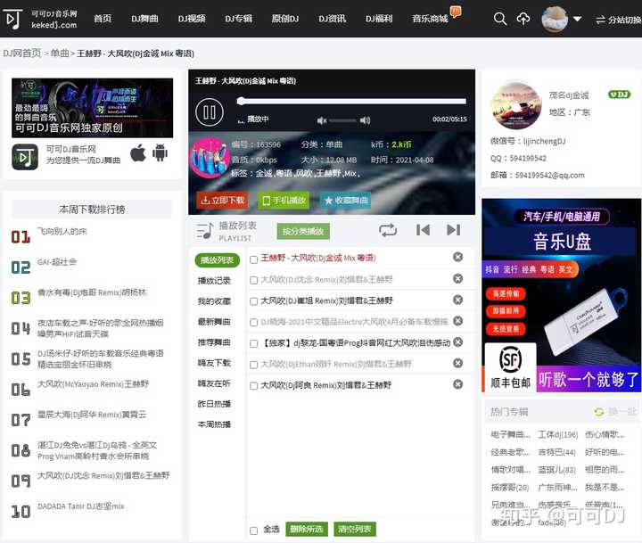Click 立即下载 download button

[x=222, y=201]
